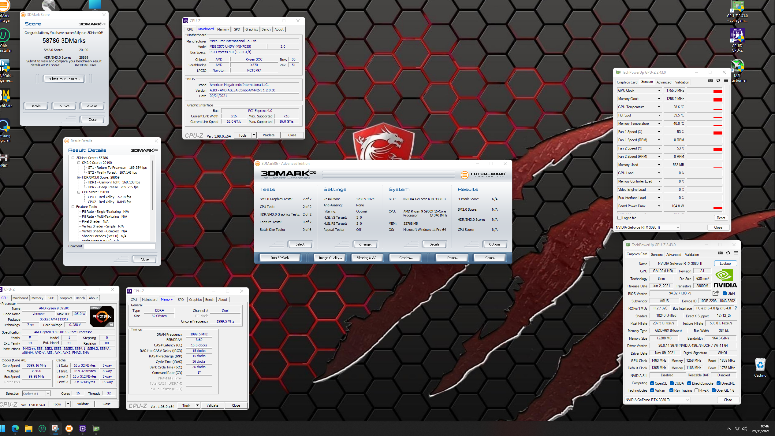This screenshot has width=775, height=436.
Task: Toggle the CUDA checkbox
Action: click(x=672, y=383)
